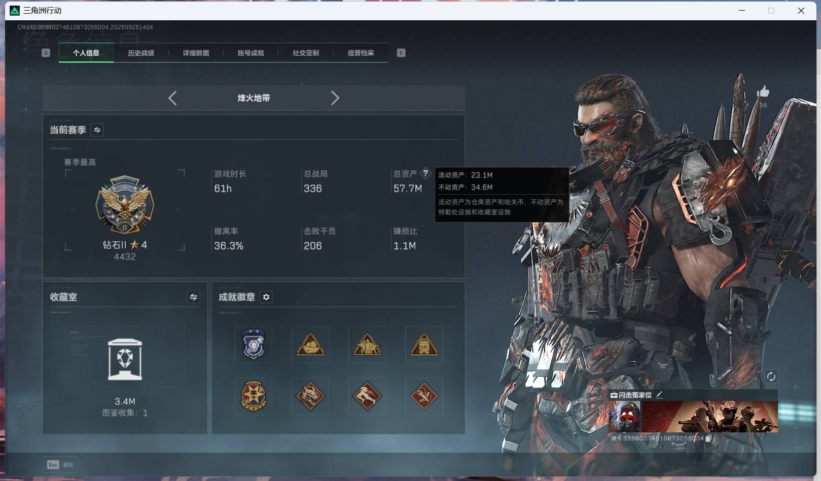Click the E next-tab key icon
This screenshot has width=821, height=481.
coord(401,53)
